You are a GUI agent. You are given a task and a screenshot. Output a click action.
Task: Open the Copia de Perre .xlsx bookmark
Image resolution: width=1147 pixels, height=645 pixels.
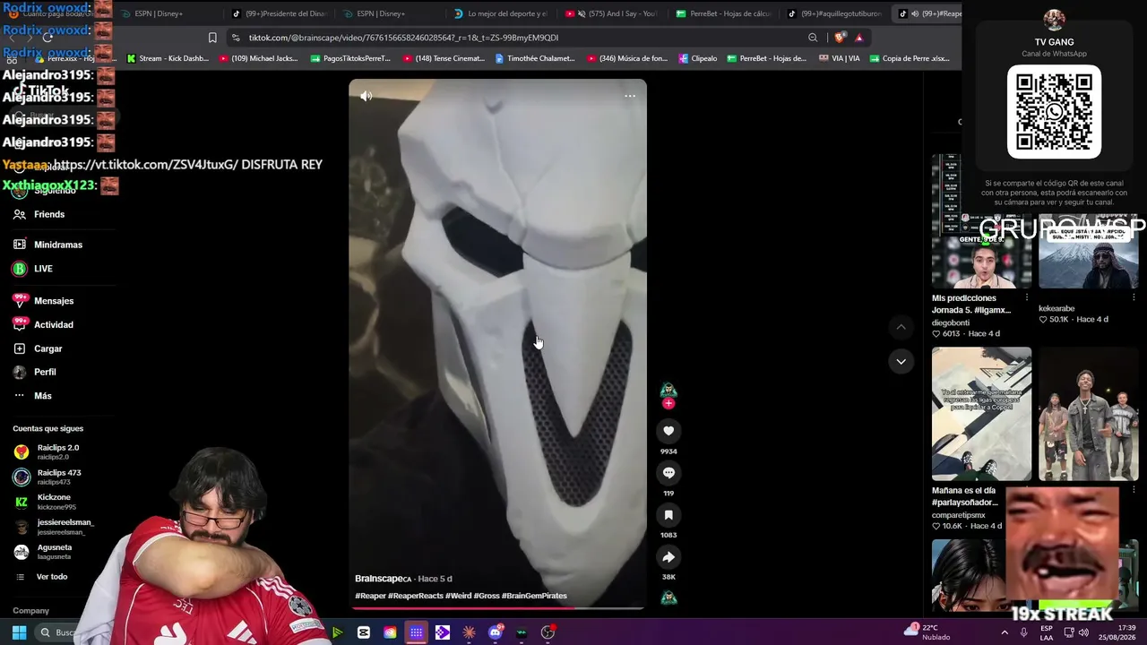tap(909, 58)
